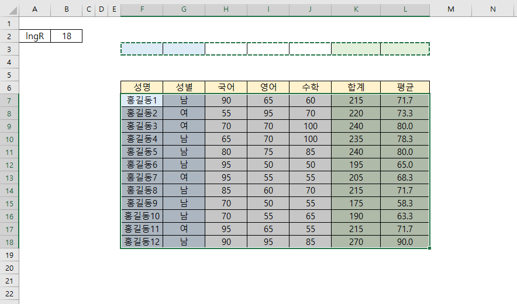Click 홍길동12's 평균 value 90.0
The width and height of the screenshot is (517, 304).
click(405, 241)
